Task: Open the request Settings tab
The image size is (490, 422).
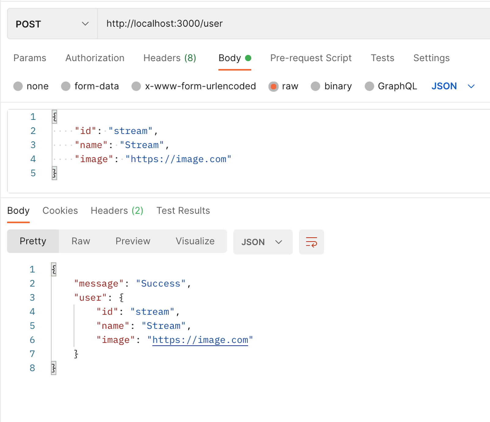Action: [432, 58]
